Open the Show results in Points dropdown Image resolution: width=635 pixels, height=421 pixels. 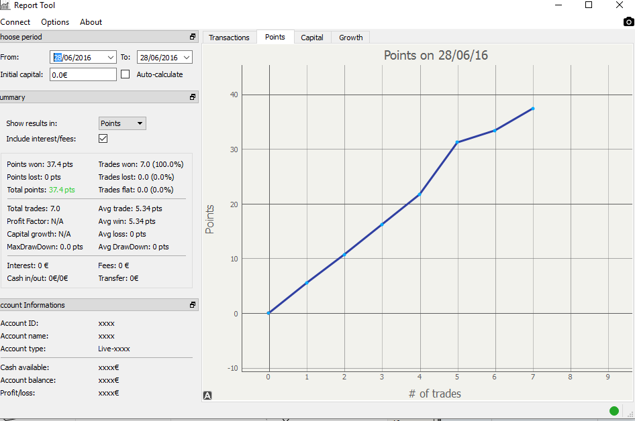coord(122,123)
